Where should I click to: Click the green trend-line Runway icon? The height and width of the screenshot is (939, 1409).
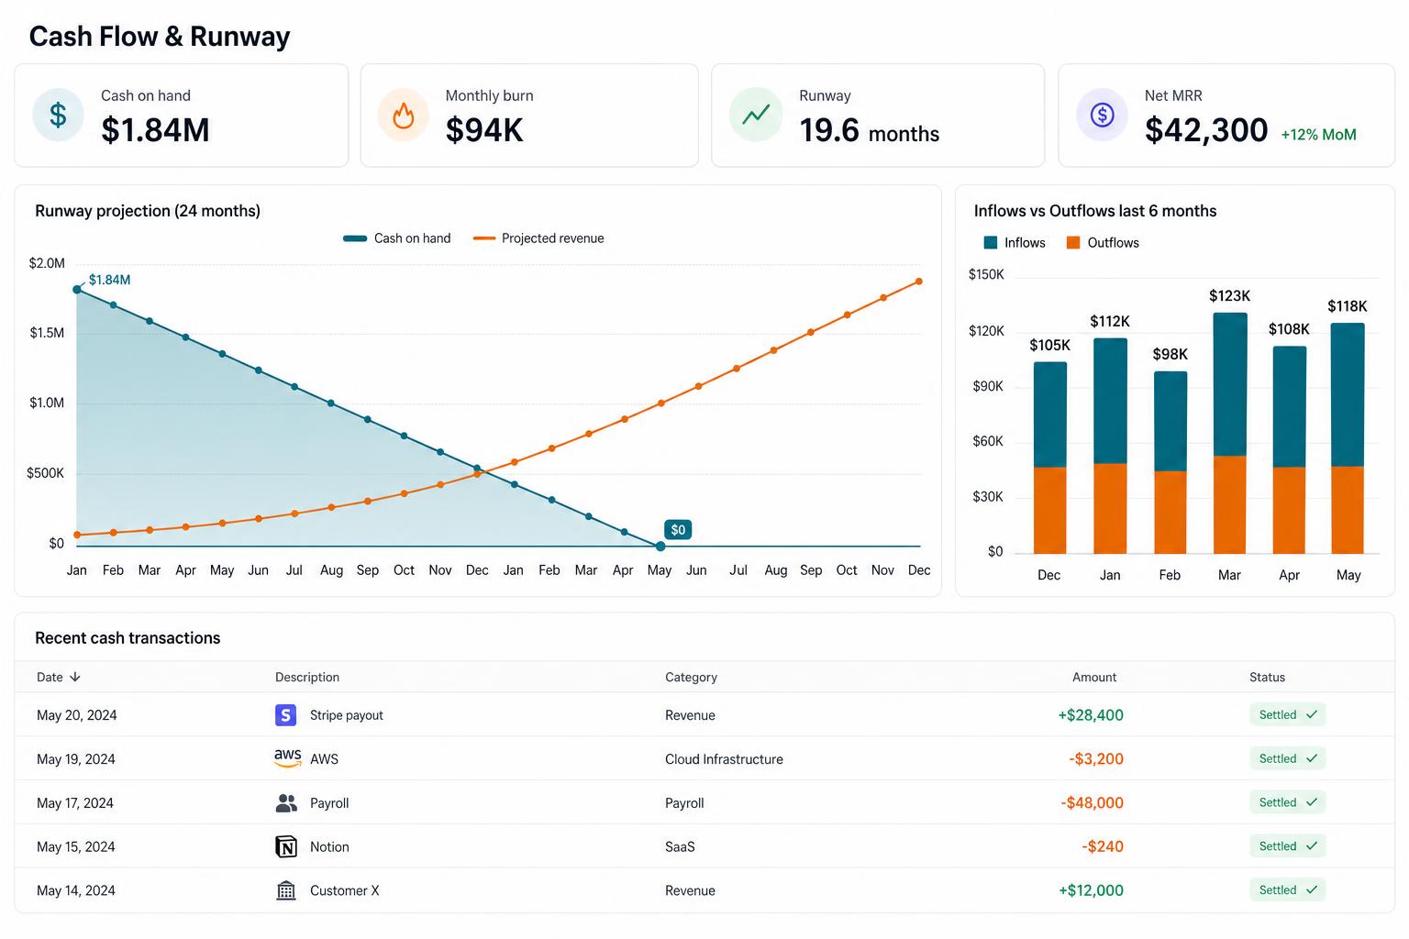coord(756,115)
